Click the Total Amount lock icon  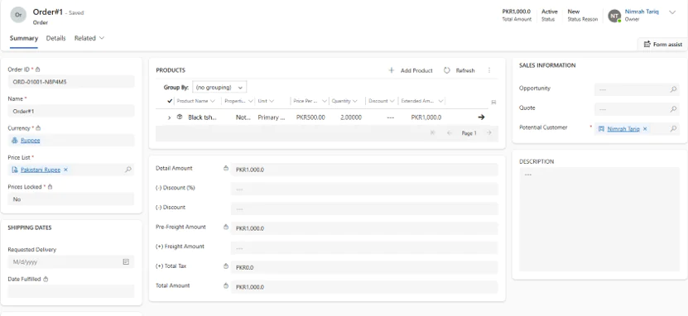(226, 285)
